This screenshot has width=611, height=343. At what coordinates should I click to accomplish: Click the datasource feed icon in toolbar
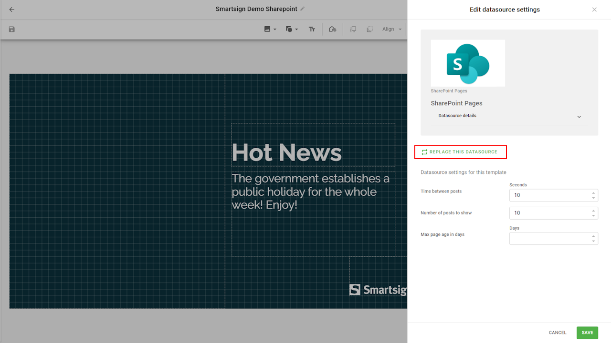[x=333, y=29]
